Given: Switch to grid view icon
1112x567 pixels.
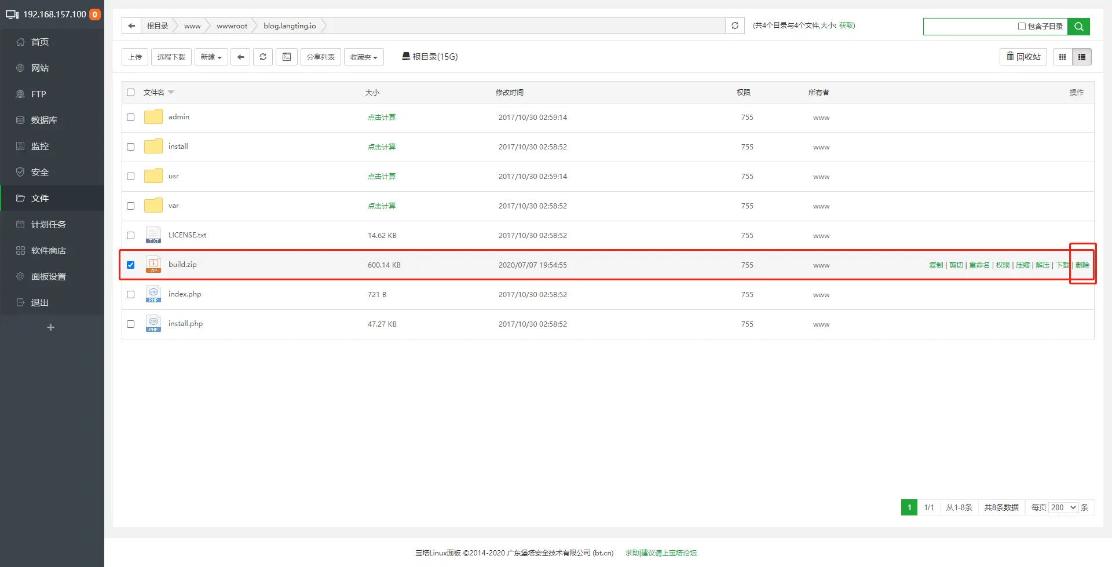Looking at the screenshot, I should (x=1062, y=57).
